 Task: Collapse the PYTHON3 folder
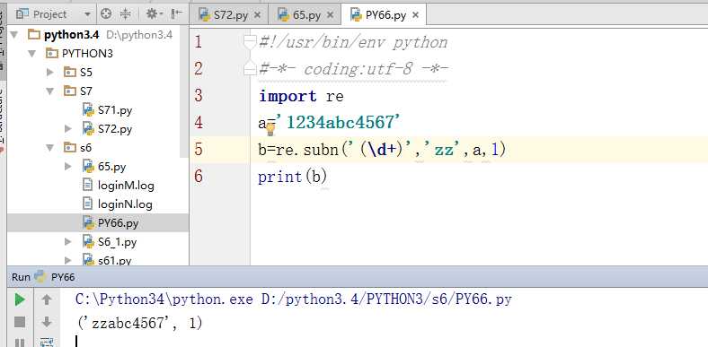pyautogui.click(x=32, y=54)
